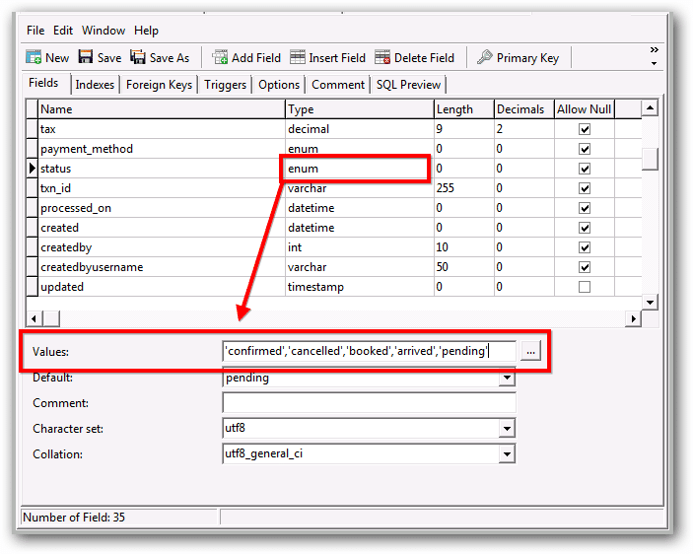Click the Save floppy disk icon
693x554 pixels.
[x=86, y=56]
